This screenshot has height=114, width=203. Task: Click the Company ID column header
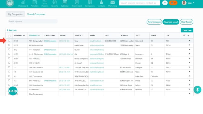19,35
